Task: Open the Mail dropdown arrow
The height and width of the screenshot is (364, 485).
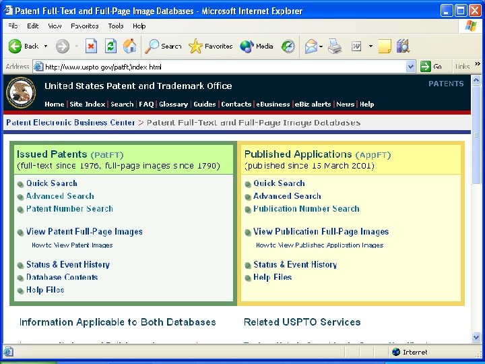Action: pos(321,47)
